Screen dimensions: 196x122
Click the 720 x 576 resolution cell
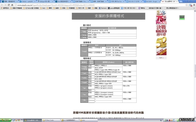coord(129,88)
